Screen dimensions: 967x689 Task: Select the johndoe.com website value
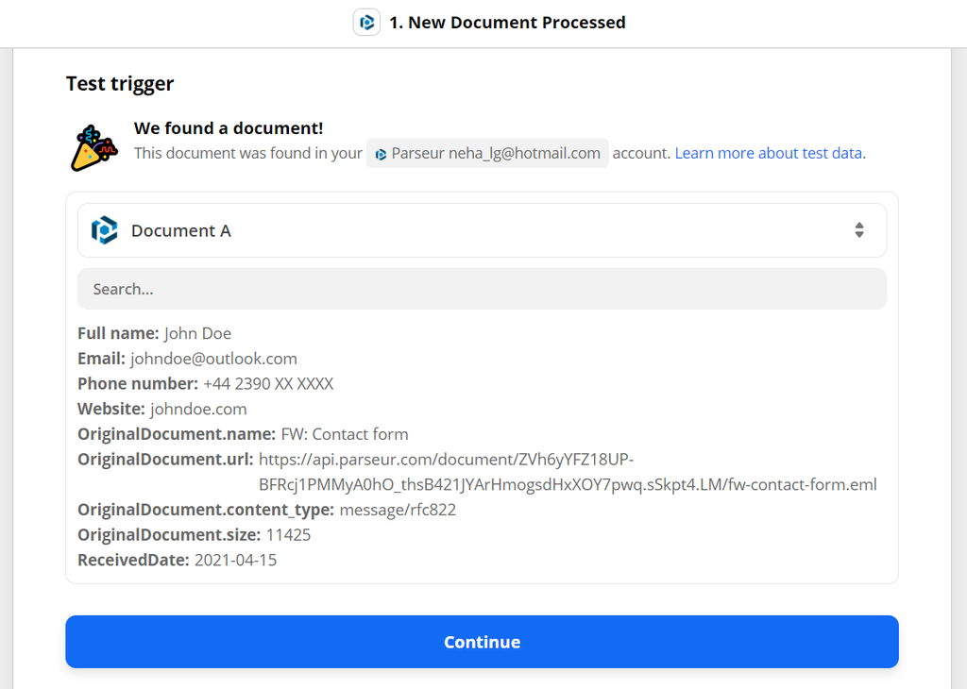point(197,409)
